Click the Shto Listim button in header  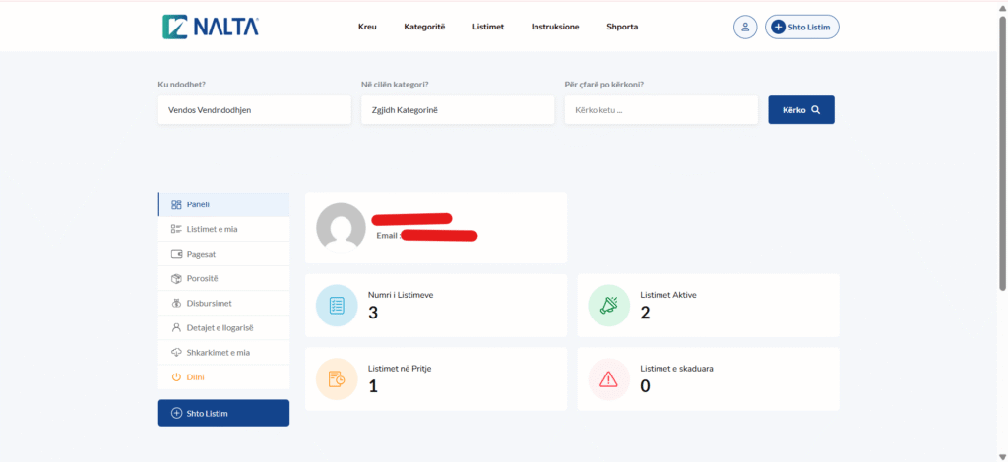point(802,27)
